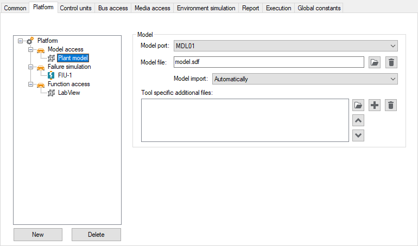The width and height of the screenshot is (418, 246).
Task: Open the Control units tab
Action: [75, 8]
